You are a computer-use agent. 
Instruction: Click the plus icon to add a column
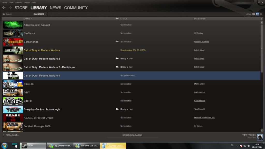pos(261,19)
